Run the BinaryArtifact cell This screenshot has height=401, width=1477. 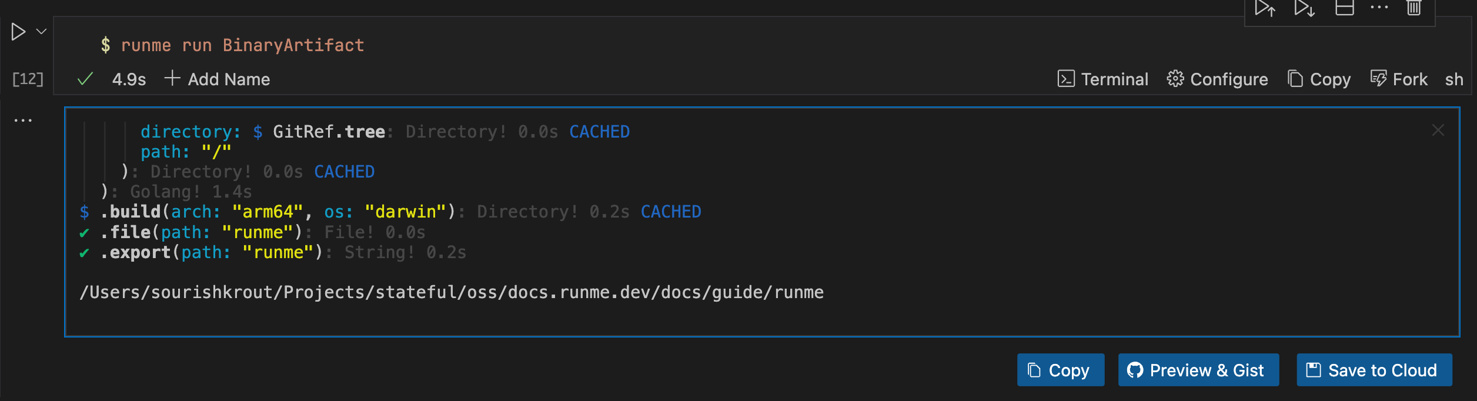(x=18, y=32)
